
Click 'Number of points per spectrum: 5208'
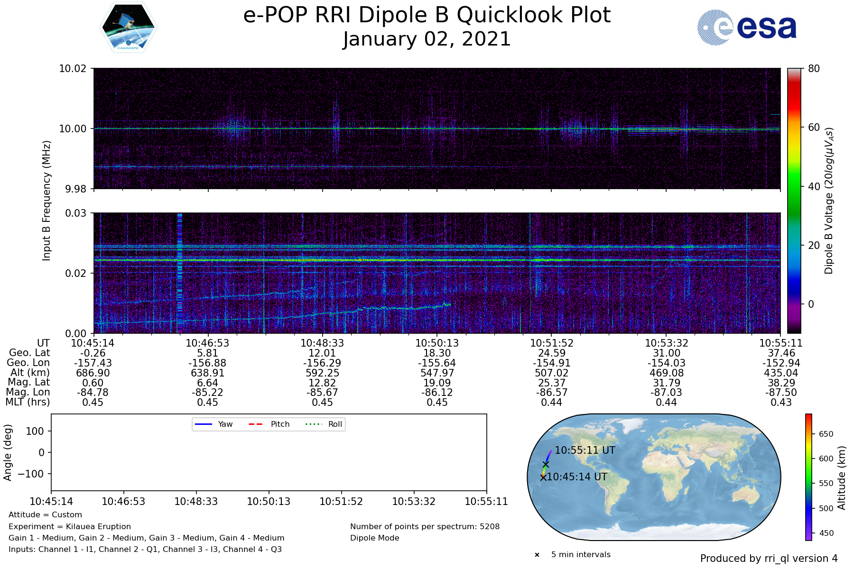(425, 526)
